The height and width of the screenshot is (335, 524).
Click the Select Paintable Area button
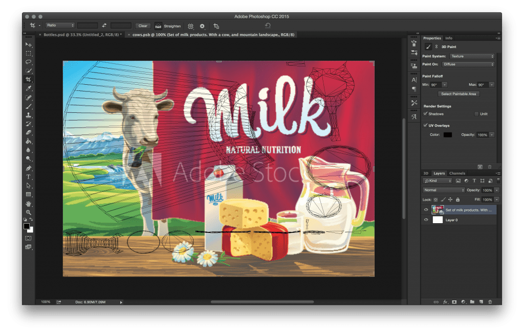coord(459,94)
